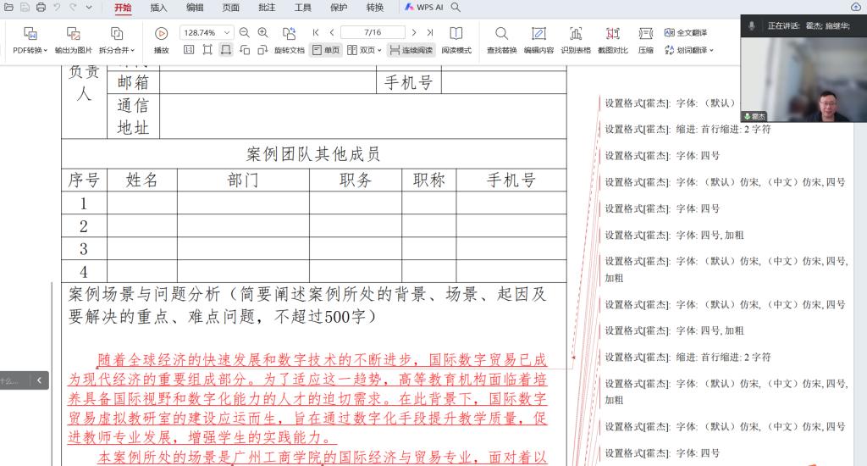The width and height of the screenshot is (867, 466).
Task: Click the WPS AI button
Action: (424, 8)
